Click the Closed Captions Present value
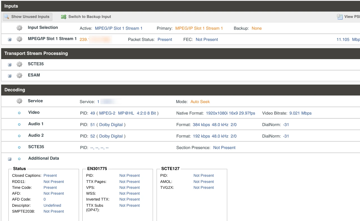The height and width of the screenshot is (221, 360). pos(50,175)
